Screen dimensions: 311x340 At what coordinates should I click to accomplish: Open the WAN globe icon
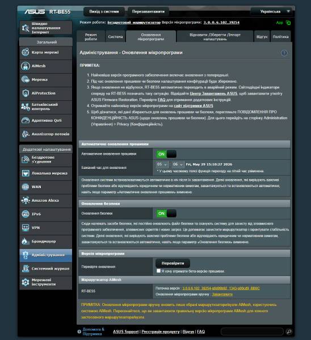pos(26,186)
